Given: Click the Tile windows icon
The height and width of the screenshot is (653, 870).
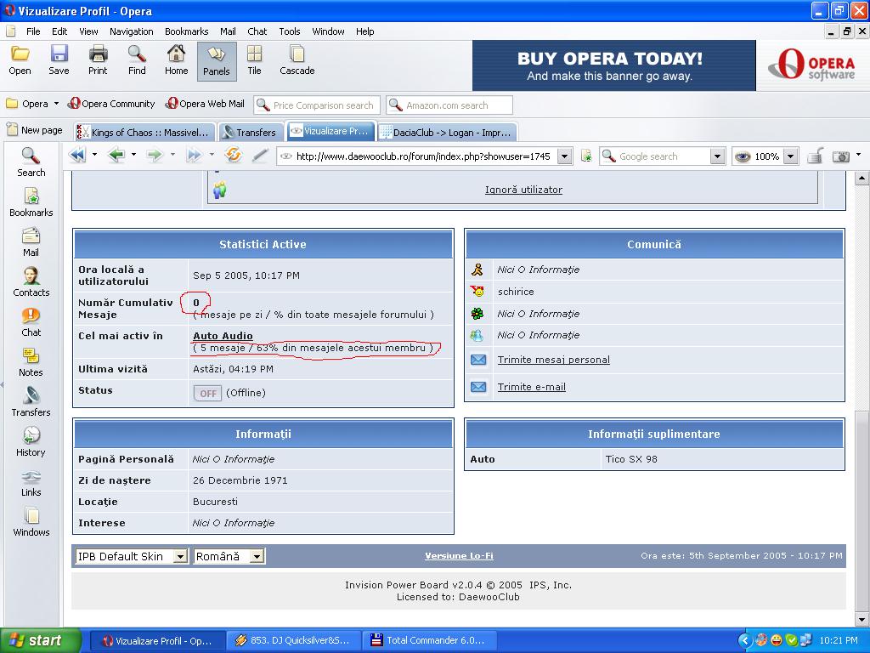Looking at the screenshot, I should click(255, 60).
